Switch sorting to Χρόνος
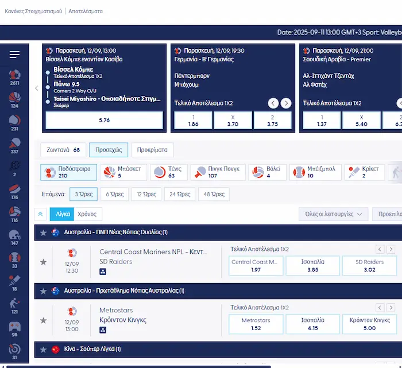 87,214
